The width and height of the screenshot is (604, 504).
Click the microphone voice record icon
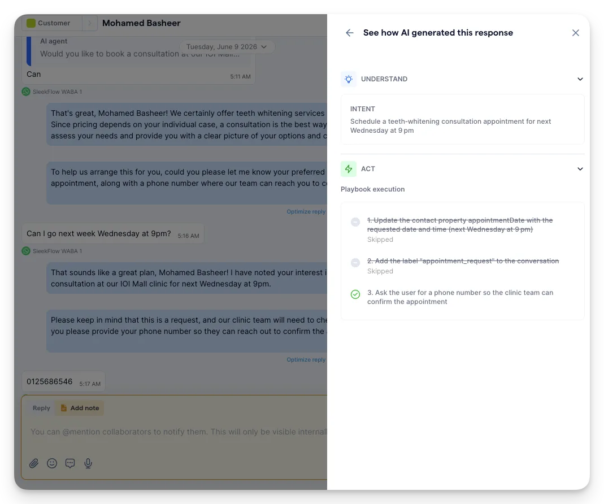(x=88, y=463)
